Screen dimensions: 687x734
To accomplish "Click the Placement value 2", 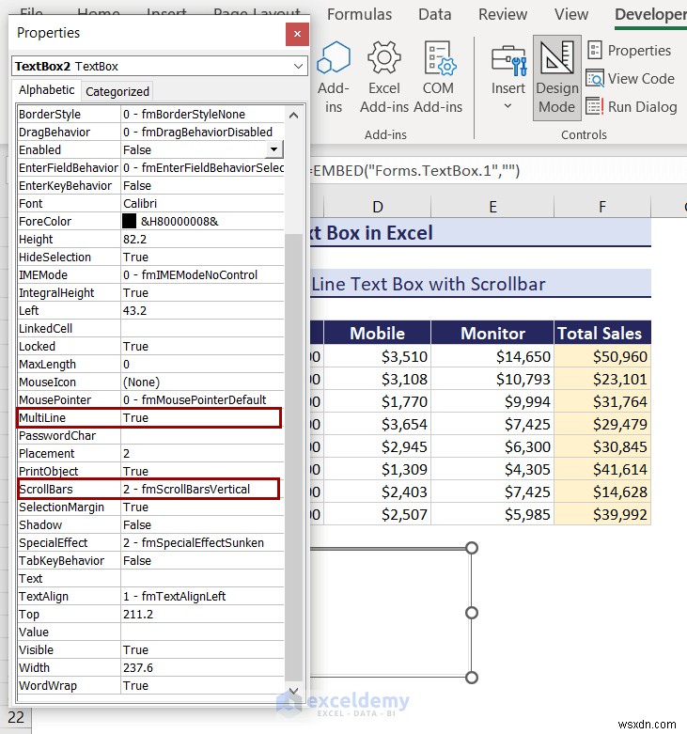I will click(202, 454).
